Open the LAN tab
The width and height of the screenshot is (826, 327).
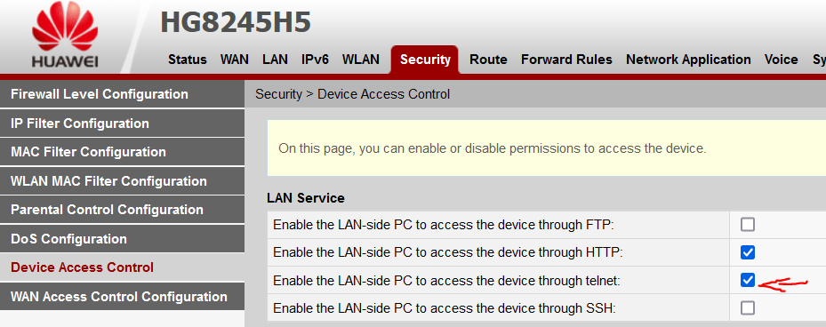pyautogui.click(x=275, y=60)
